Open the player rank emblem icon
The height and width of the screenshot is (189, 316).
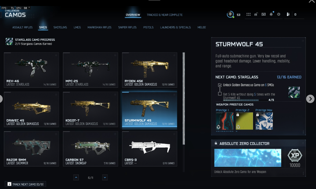(230, 14)
